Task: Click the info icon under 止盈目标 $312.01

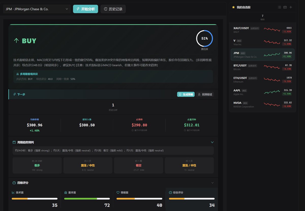Action: (x=185, y=130)
